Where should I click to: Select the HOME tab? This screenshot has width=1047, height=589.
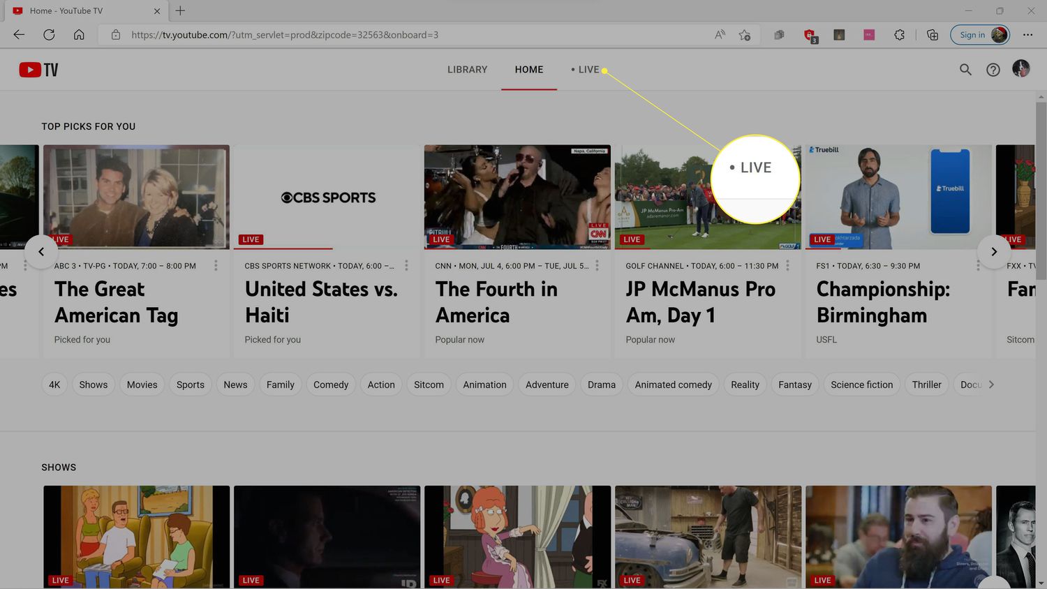click(529, 70)
